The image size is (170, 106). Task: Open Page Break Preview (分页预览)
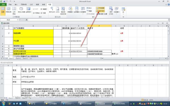[x=14, y=11]
